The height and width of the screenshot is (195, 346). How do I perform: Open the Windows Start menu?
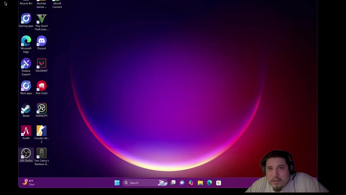(117, 183)
